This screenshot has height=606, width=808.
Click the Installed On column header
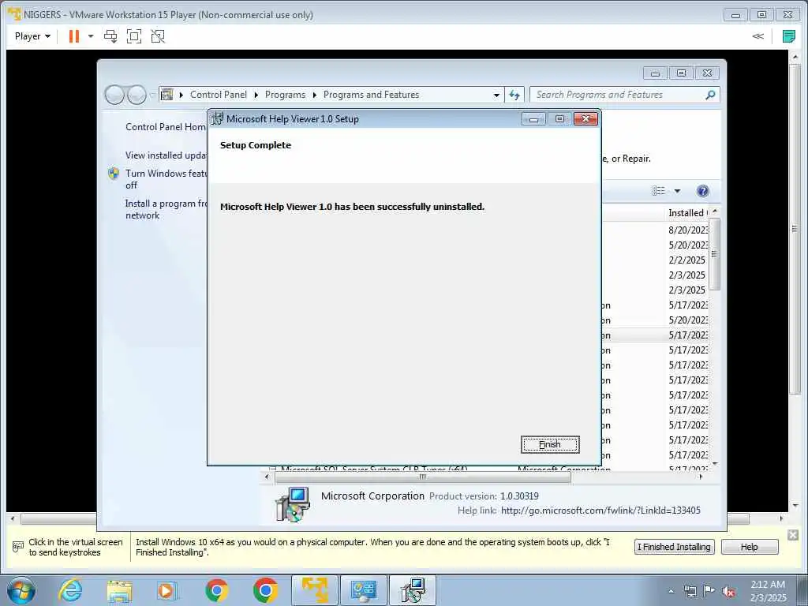tap(687, 213)
